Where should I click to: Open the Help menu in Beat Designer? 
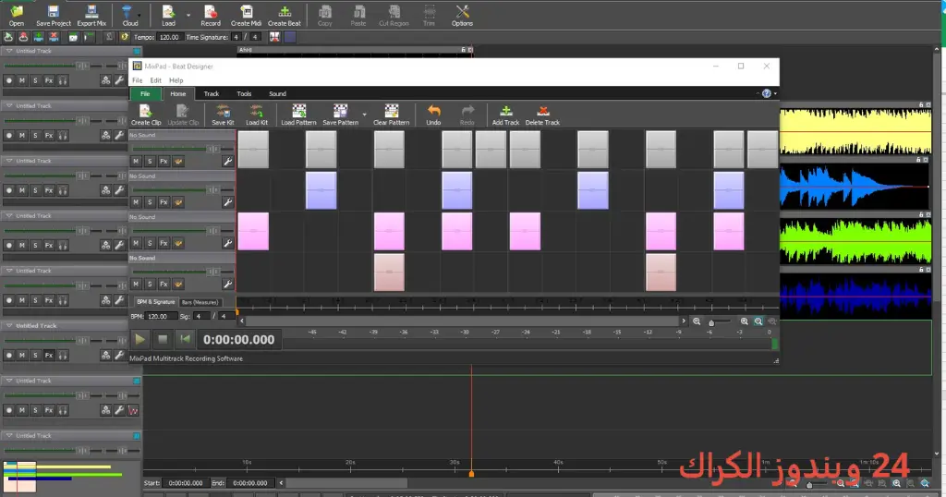[176, 80]
